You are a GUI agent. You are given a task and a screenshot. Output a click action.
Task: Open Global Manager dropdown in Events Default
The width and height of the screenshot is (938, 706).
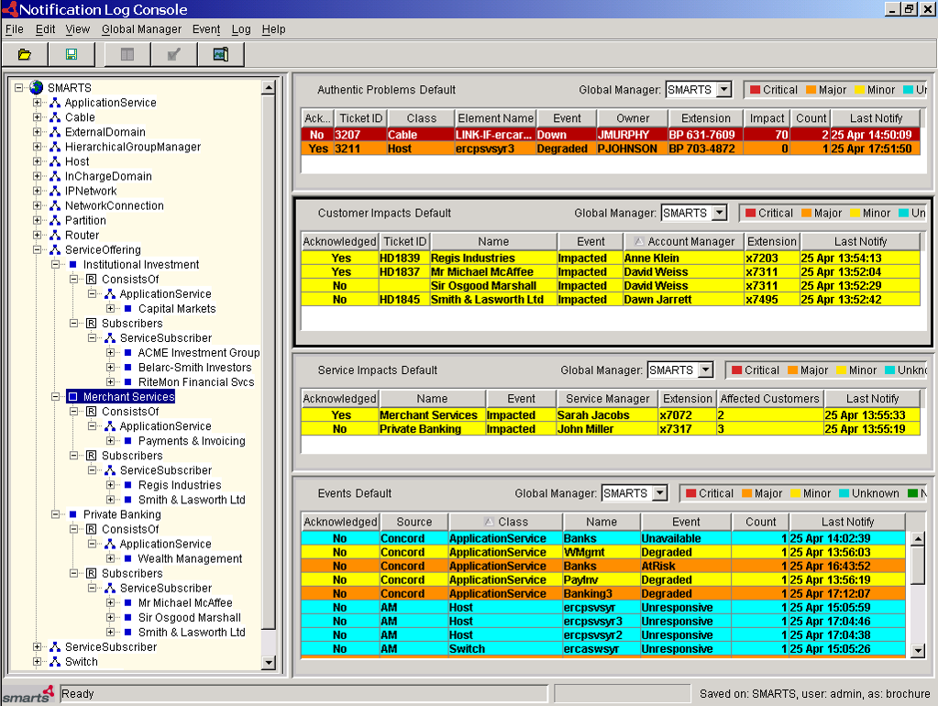point(660,493)
